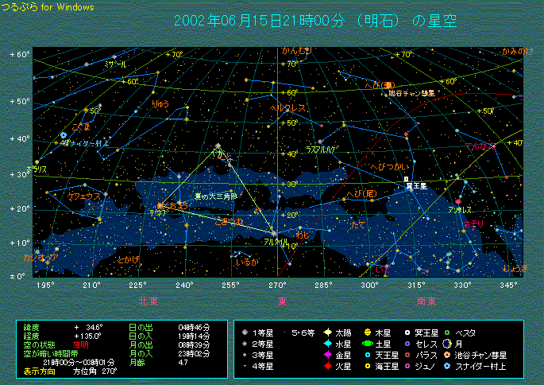Viewport: 544px width, 385px height.
Task: Select the Pluto marker square on the chart
Action: pos(407,179)
